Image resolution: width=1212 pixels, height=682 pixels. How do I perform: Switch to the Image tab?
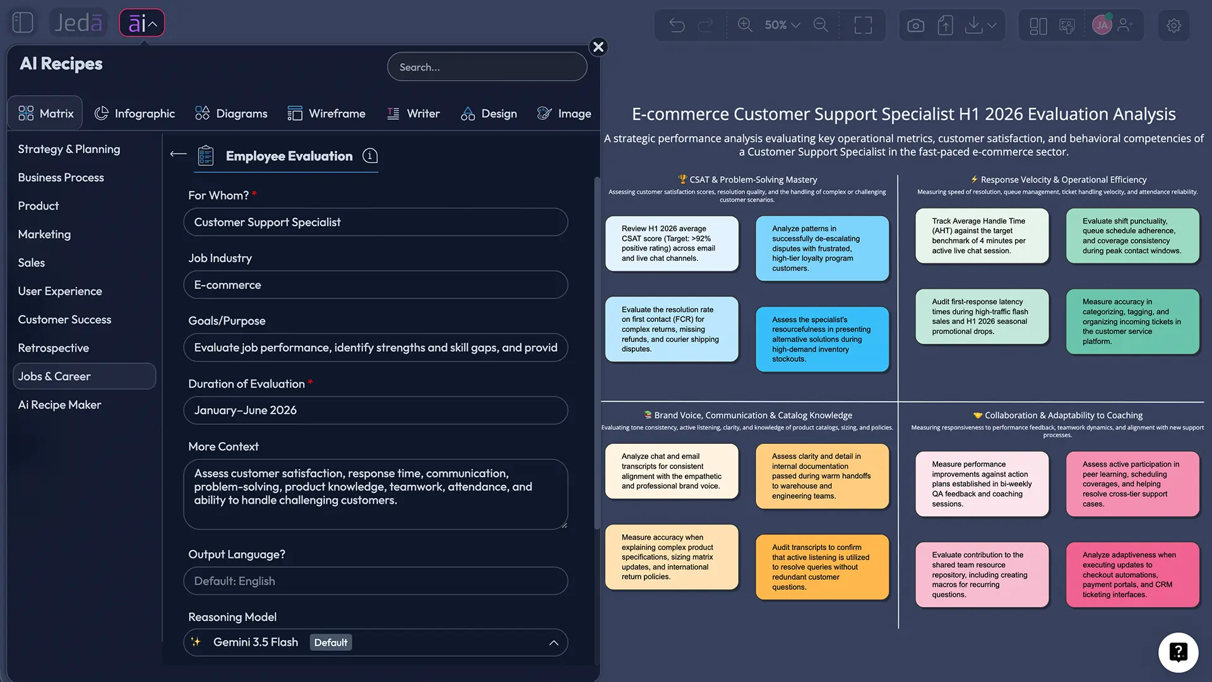(564, 113)
